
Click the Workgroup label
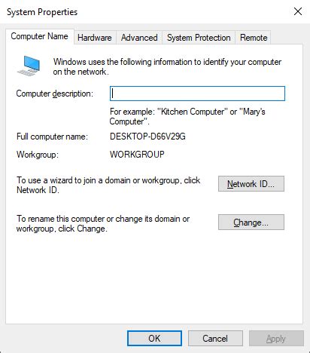click(38, 155)
